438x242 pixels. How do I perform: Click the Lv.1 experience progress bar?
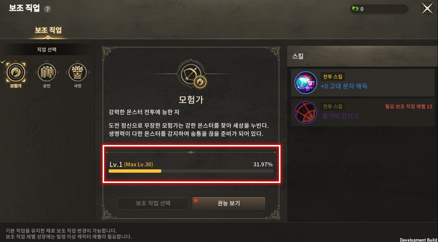click(x=191, y=171)
